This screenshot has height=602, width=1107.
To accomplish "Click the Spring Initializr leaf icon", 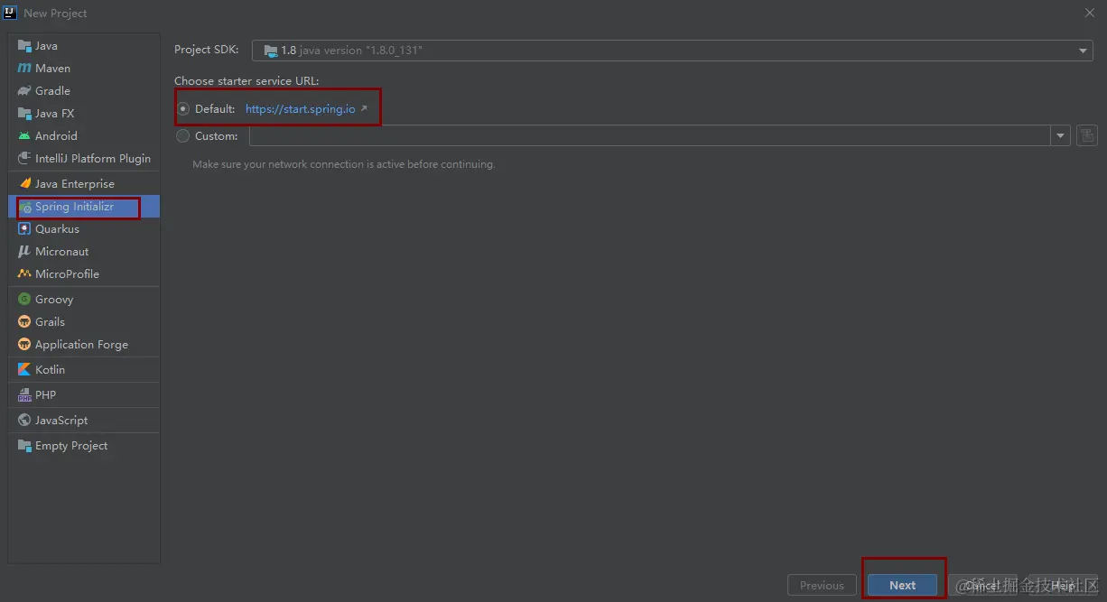I will pyautogui.click(x=24, y=207).
